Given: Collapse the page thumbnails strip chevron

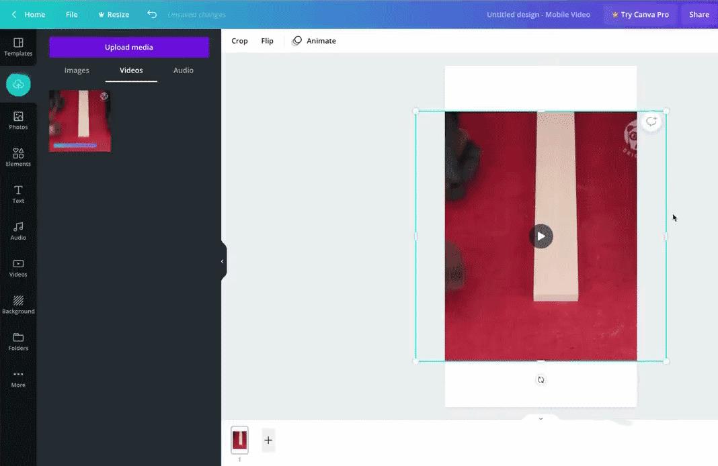Looking at the screenshot, I should point(541,419).
